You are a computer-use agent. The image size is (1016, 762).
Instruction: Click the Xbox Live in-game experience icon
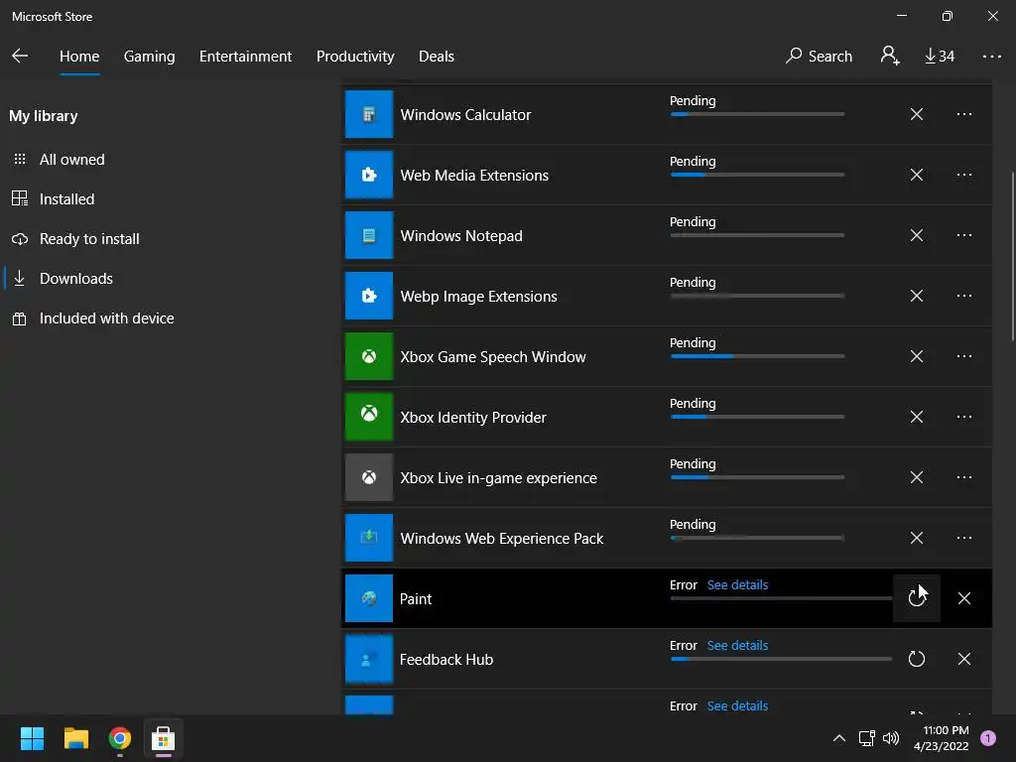point(369,477)
